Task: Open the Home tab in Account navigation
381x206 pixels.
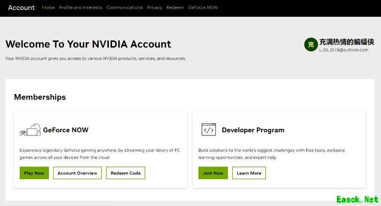Action: (x=48, y=8)
